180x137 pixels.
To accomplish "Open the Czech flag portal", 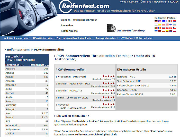I will pyautogui.click(x=175, y=28).
